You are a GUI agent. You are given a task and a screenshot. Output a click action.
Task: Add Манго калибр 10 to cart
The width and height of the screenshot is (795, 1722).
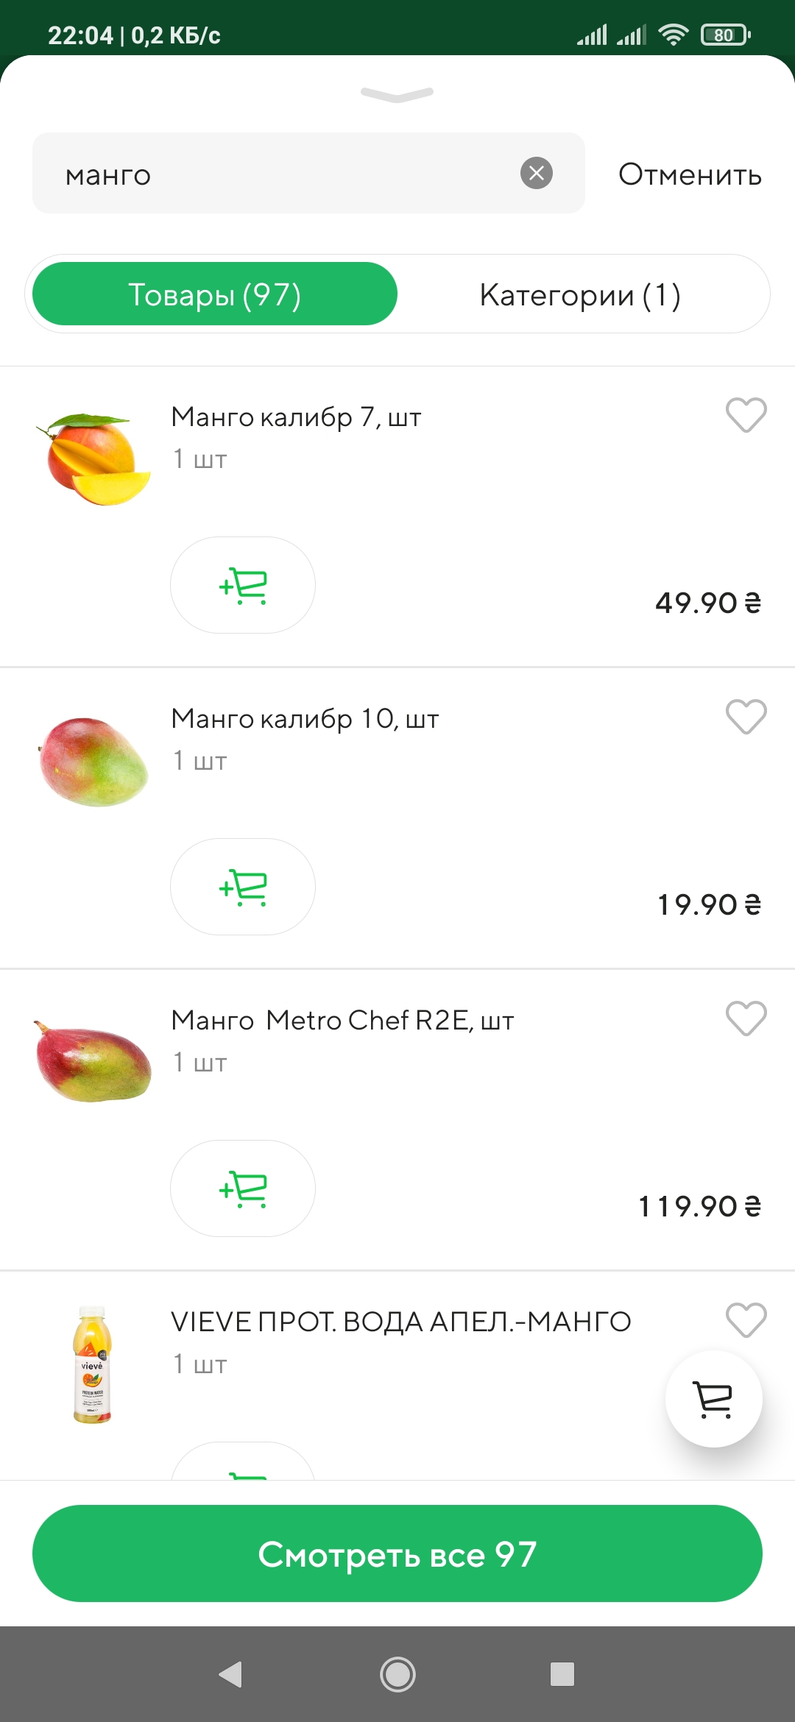pyautogui.click(x=243, y=887)
